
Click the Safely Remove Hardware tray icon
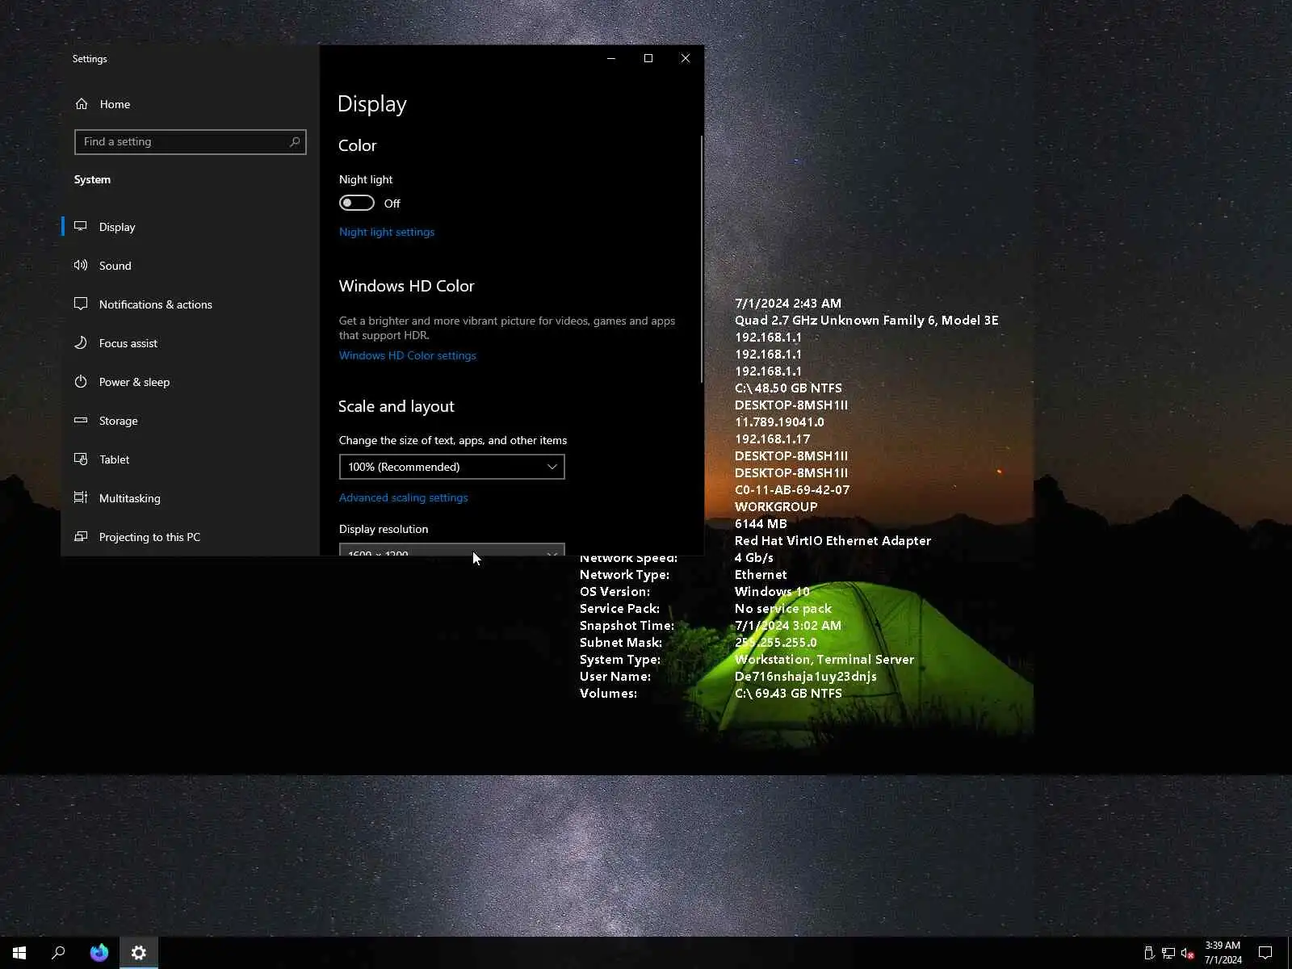point(1149,954)
